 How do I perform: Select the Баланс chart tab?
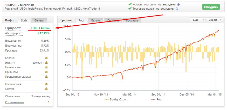click(x=96, y=20)
